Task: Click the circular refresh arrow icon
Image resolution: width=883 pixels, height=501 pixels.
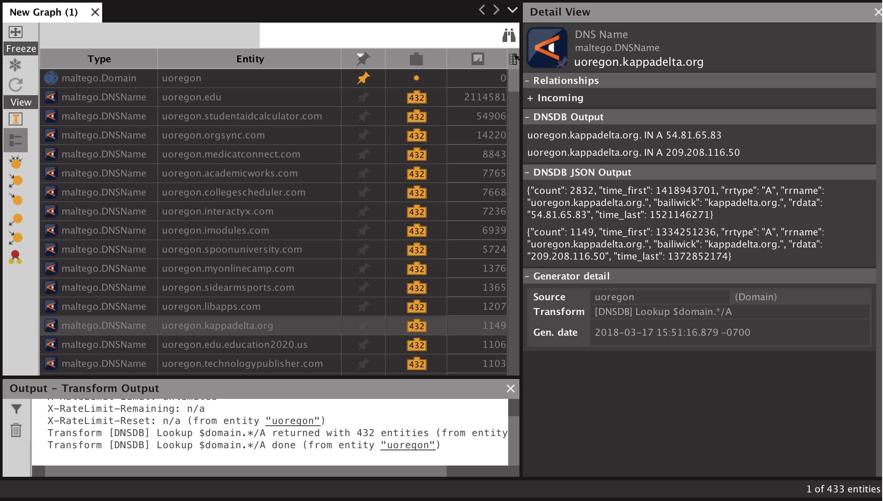Action: [16, 84]
